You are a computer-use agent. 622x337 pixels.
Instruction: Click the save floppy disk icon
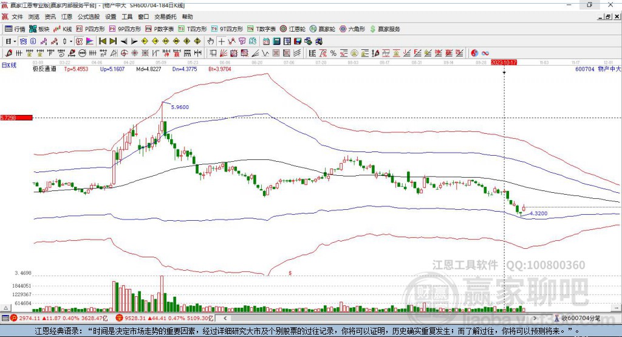(x=297, y=41)
